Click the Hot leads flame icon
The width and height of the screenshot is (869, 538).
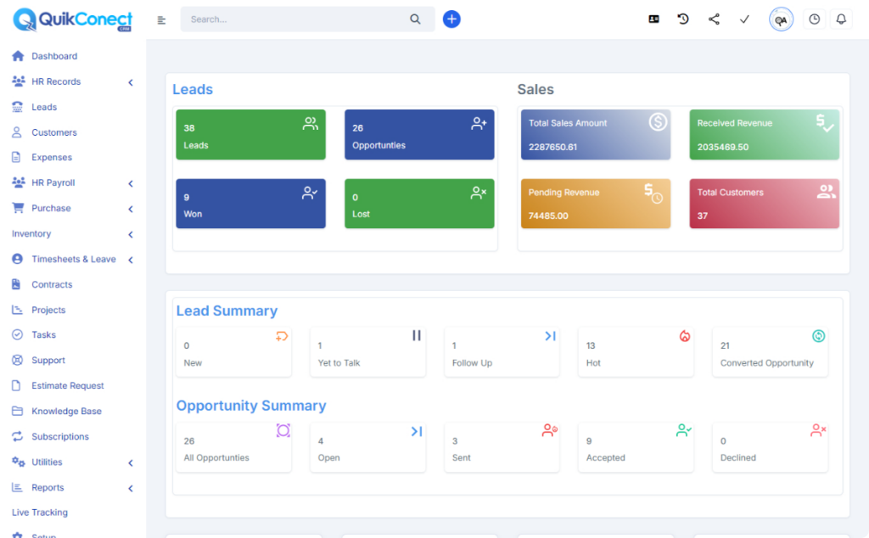[685, 336]
